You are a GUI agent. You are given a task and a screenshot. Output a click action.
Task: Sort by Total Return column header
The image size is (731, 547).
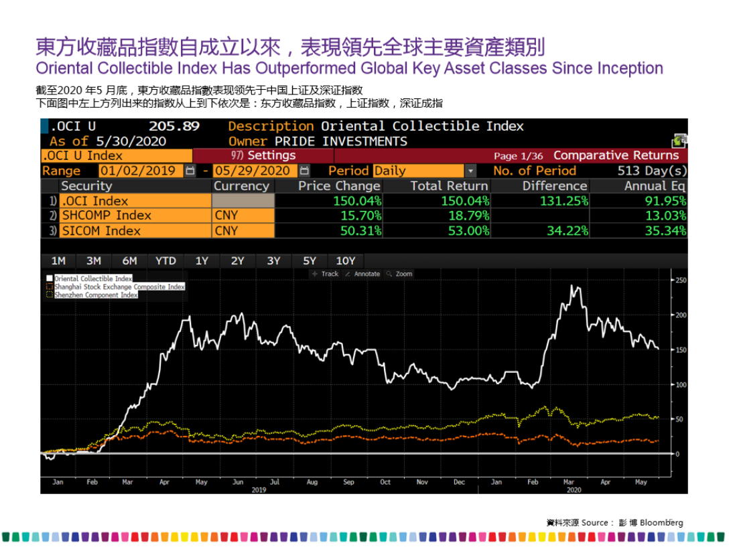tap(449, 186)
